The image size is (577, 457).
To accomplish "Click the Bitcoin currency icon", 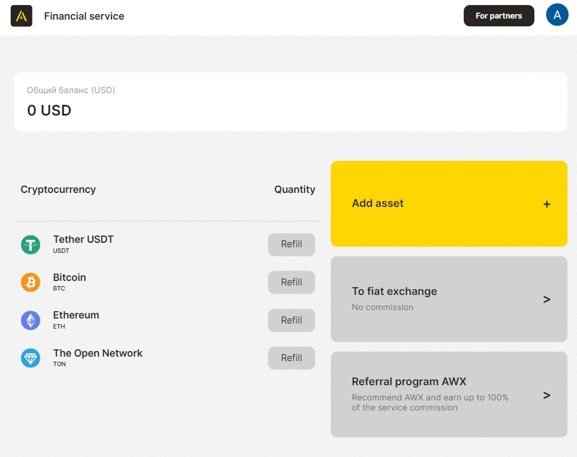I will pos(30,282).
